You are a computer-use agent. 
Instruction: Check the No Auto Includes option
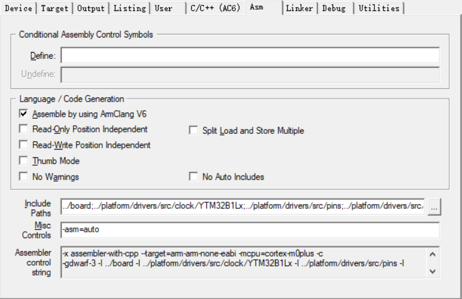194,177
